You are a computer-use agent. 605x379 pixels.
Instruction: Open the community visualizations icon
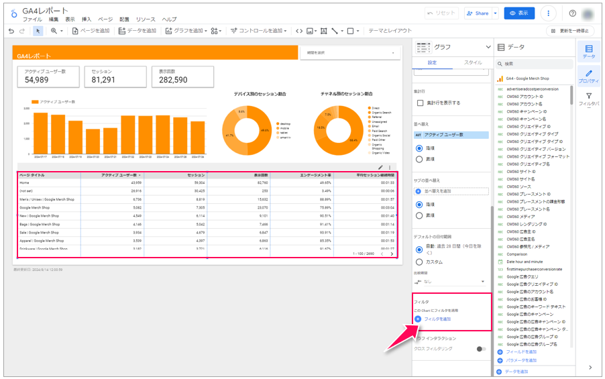click(x=215, y=31)
